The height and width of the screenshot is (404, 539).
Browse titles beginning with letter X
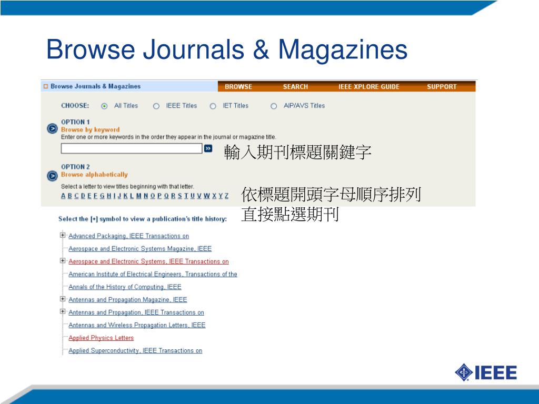point(214,196)
